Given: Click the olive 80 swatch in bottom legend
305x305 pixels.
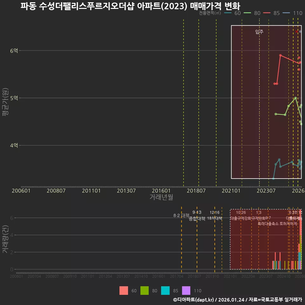Looking at the screenshot, I should point(145,290).
